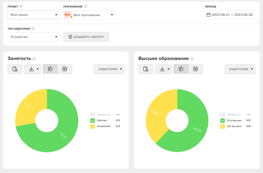Click help icon next to Тип аудитории

pos(33,29)
